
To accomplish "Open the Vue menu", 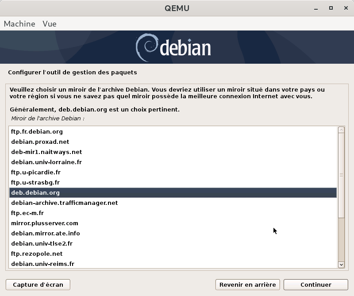I will click(x=50, y=24).
